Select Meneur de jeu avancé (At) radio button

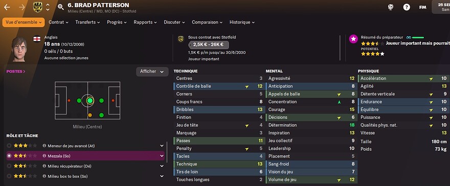[x=9, y=146]
